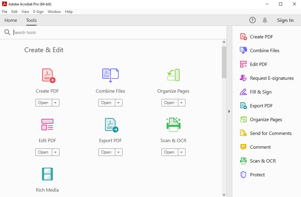Select Protect shield icon in sidebar
The height and width of the screenshot is (197, 301).
(x=243, y=175)
